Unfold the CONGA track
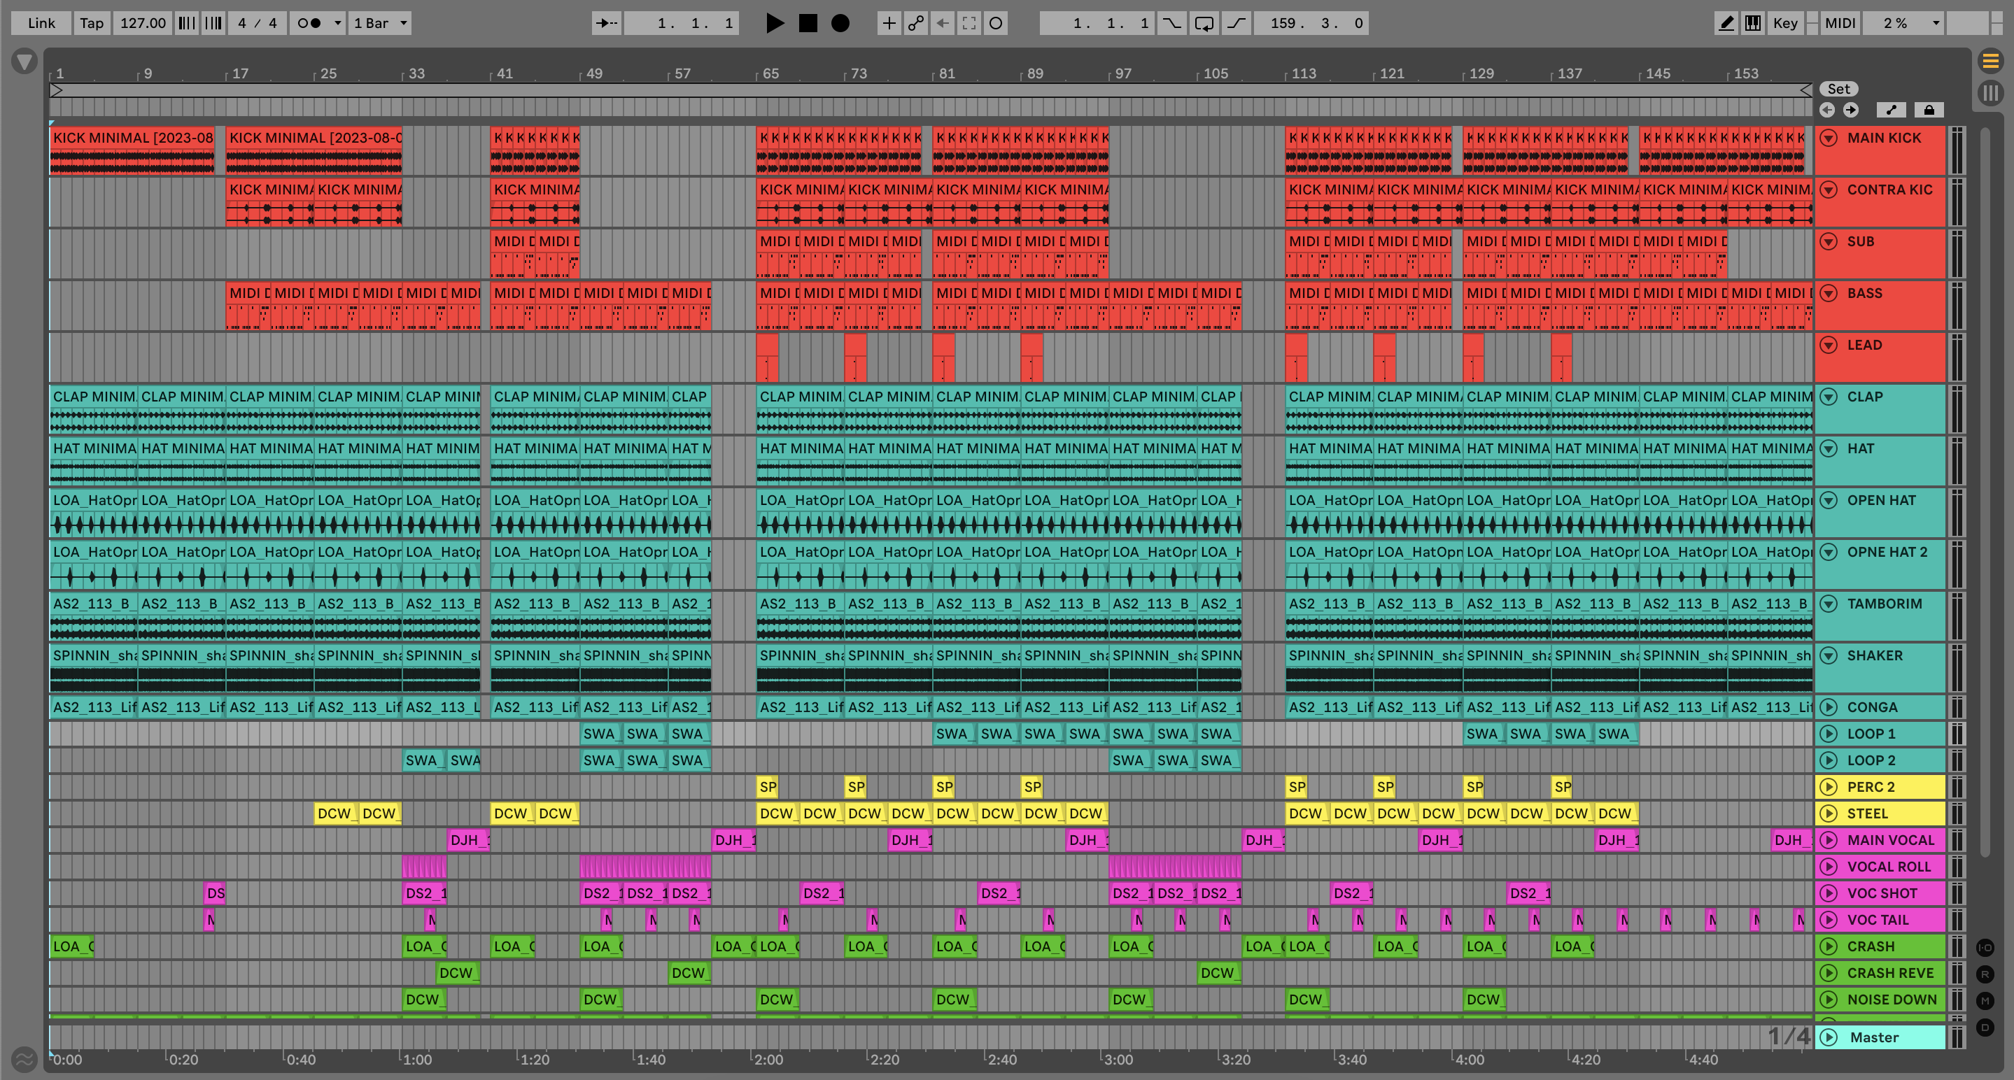 (x=1829, y=707)
